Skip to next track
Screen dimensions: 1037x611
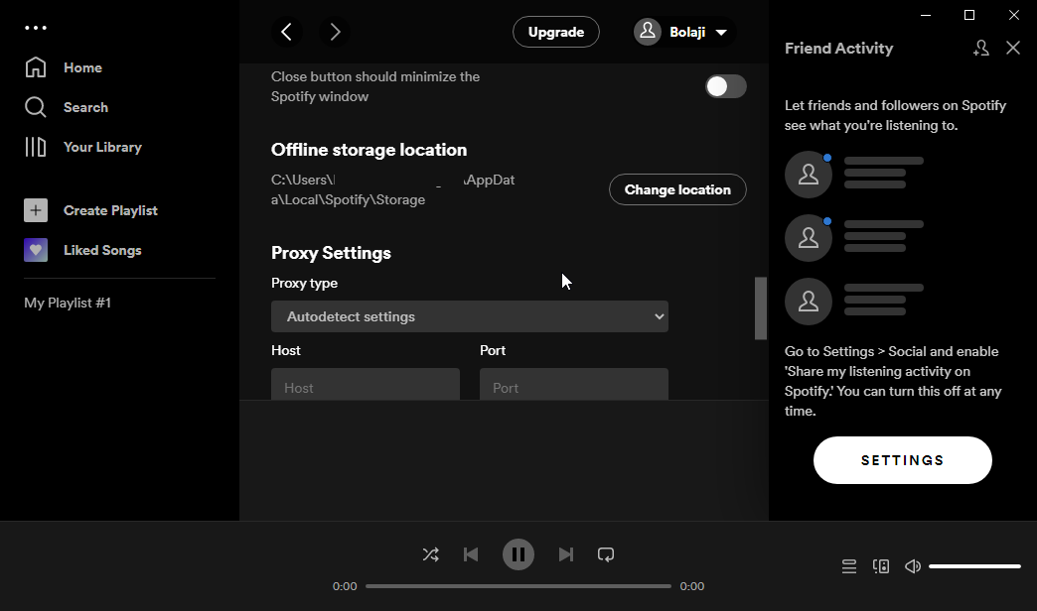pyautogui.click(x=566, y=554)
